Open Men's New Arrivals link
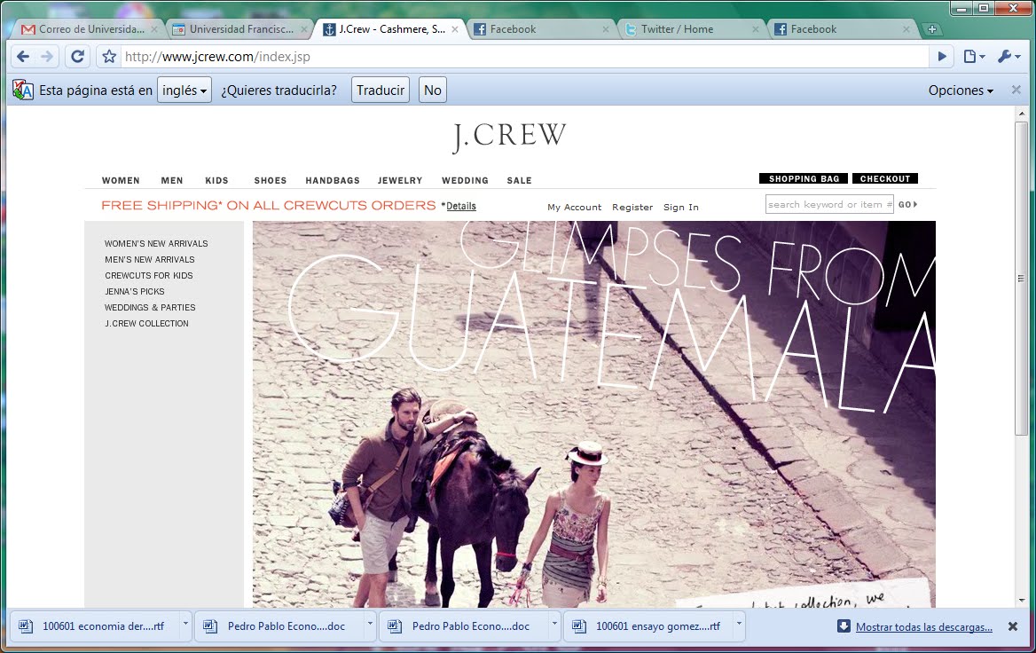 click(x=149, y=260)
